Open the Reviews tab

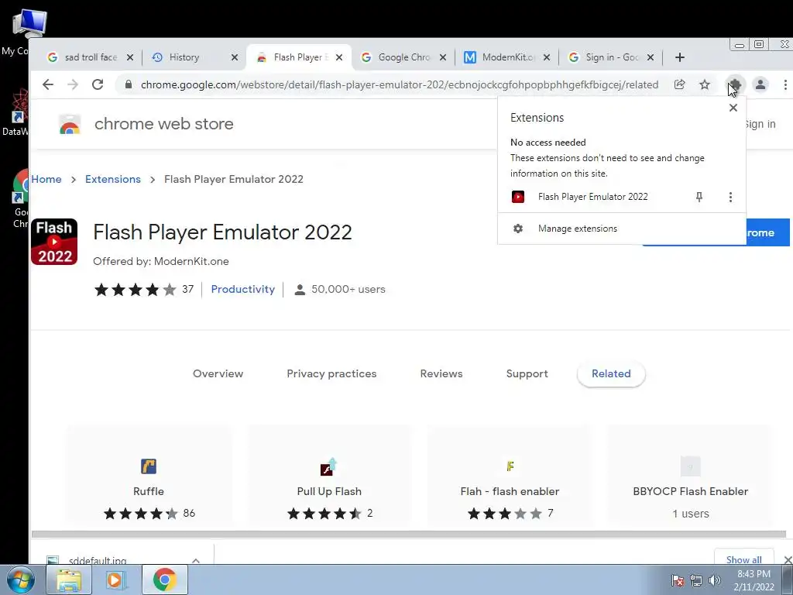point(441,374)
